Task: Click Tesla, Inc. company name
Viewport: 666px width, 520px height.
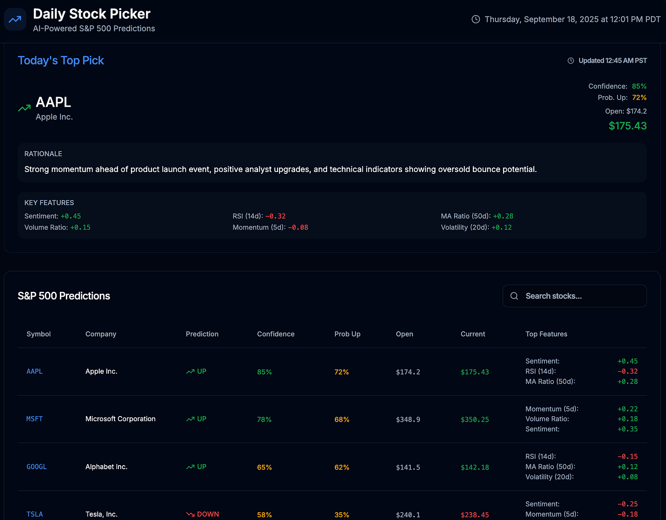Action: coord(102,515)
